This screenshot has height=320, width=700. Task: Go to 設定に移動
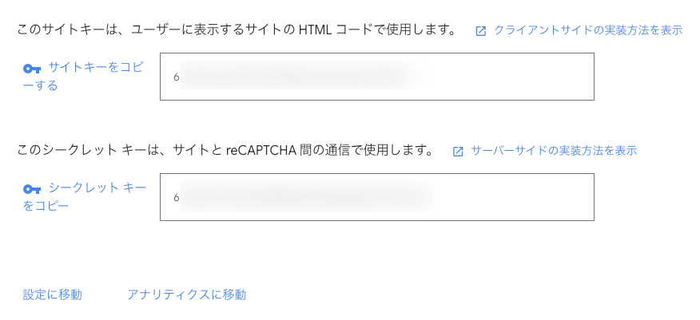(x=53, y=294)
